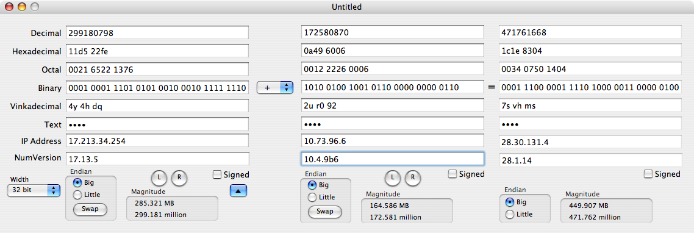
Task: Click the gray zoom window button
Action: click(x=35, y=7)
